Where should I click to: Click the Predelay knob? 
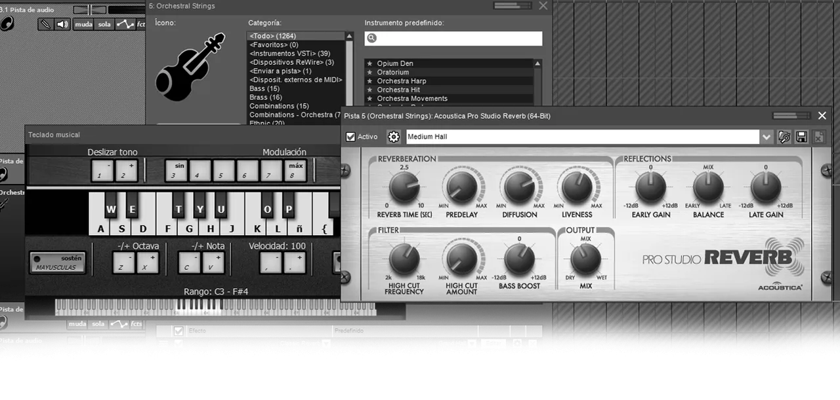pyautogui.click(x=461, y=188)
